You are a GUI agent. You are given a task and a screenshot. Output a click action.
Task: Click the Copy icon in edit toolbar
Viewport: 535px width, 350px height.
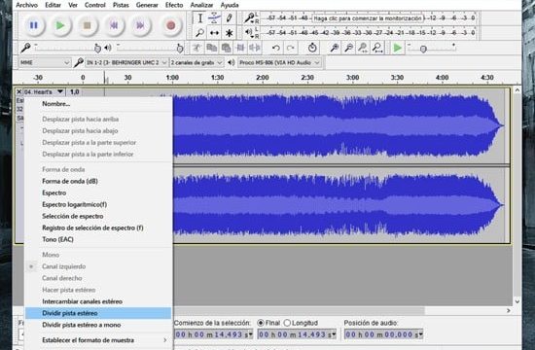211,48
